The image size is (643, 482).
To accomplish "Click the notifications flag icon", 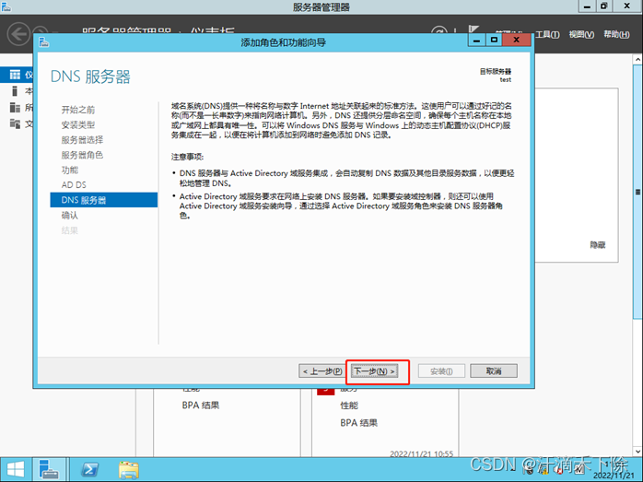I will pyautogui.click(x=473, y=29).
